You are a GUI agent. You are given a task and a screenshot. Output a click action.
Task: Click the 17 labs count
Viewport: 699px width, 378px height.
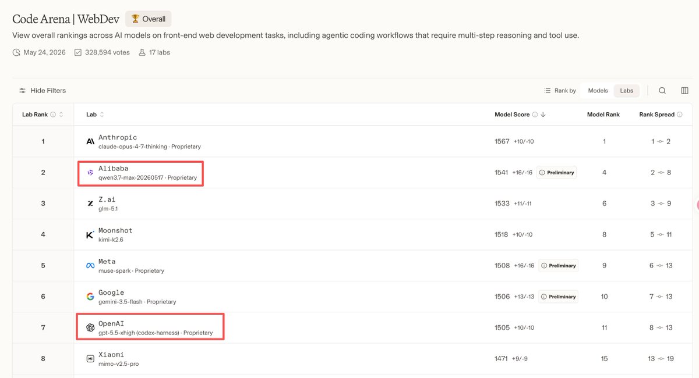point(160,52)
